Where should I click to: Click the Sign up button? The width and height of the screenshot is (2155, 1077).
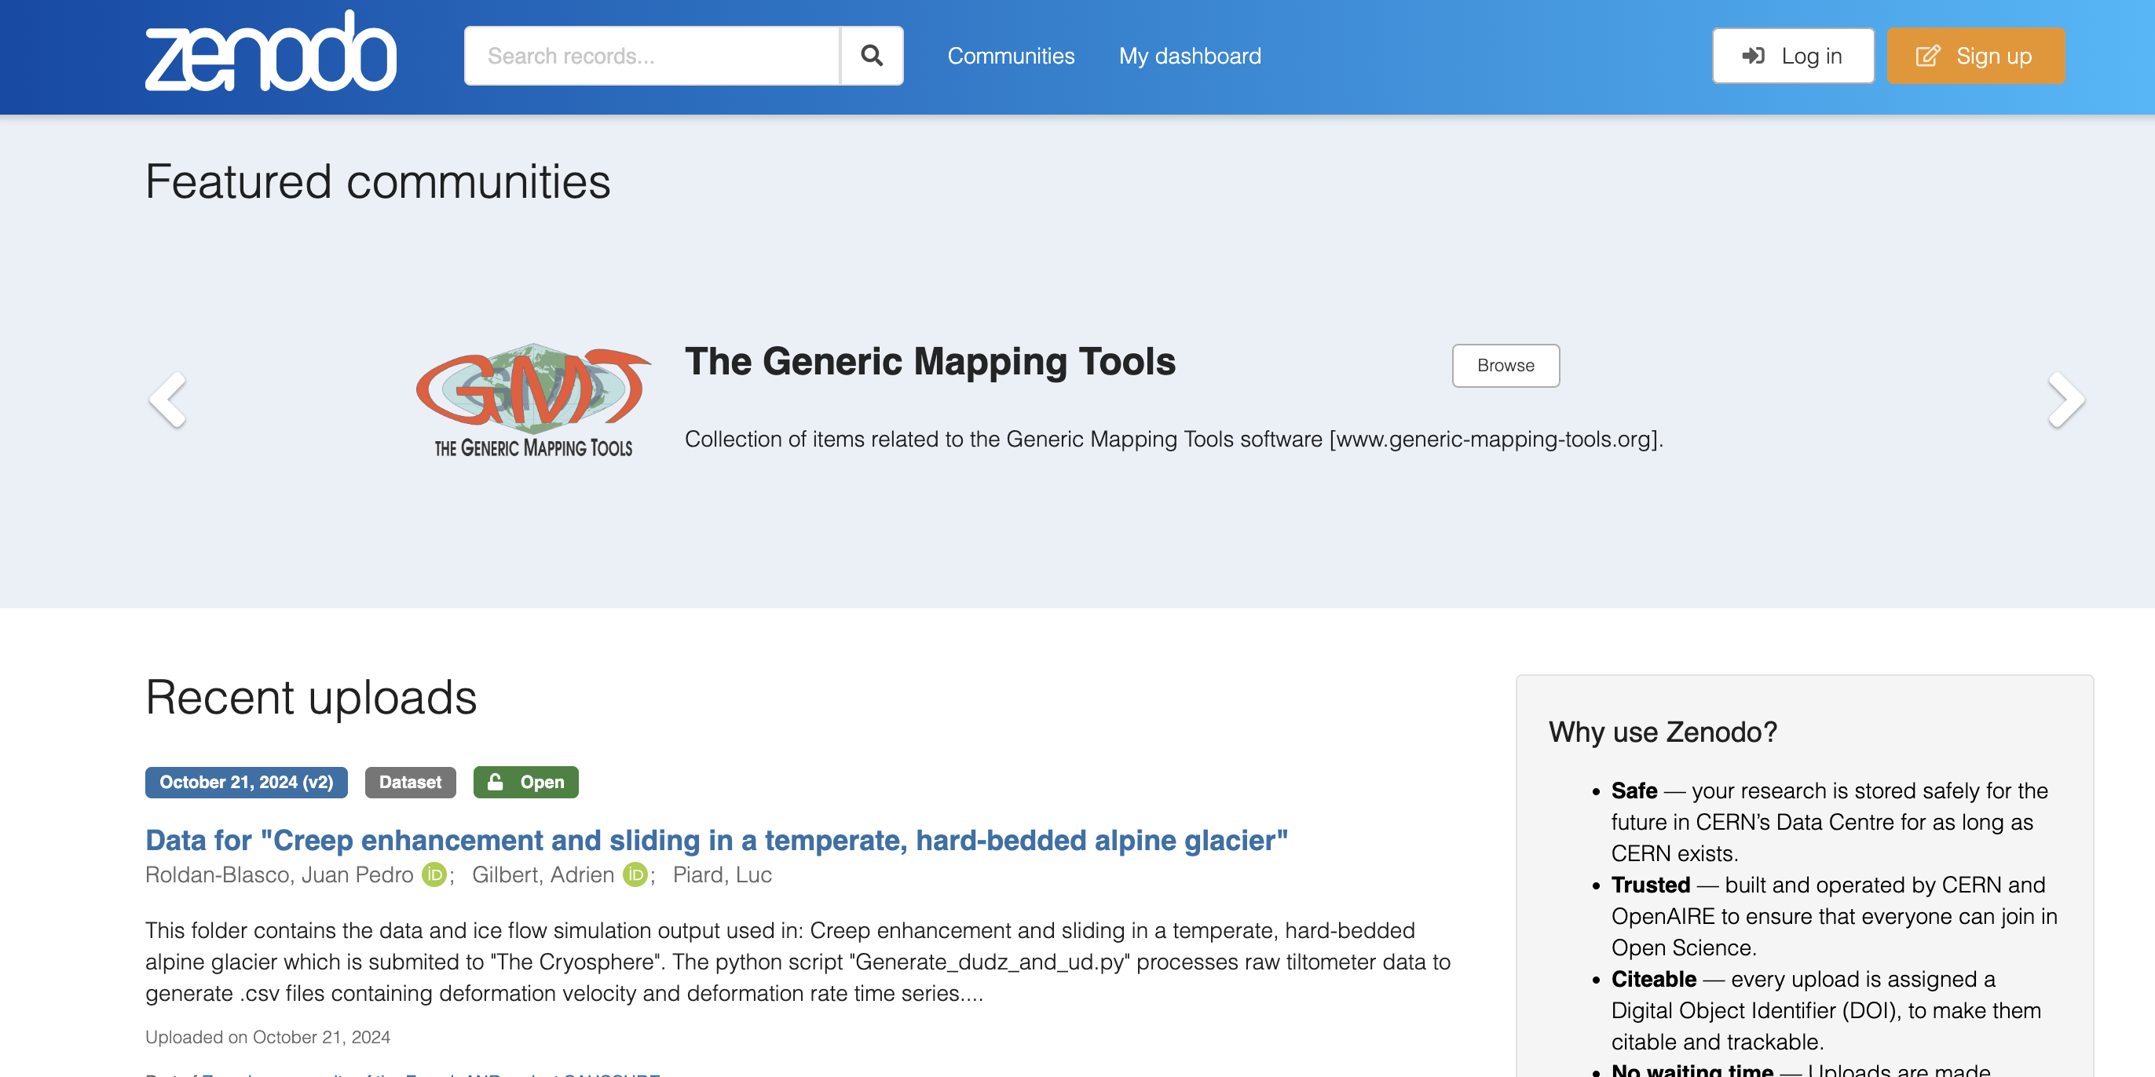(1975, 56)
